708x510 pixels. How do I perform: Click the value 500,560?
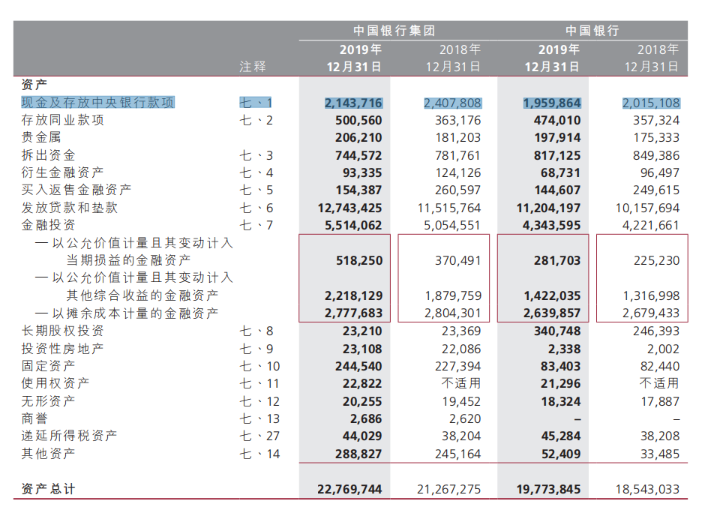[358, 121]
